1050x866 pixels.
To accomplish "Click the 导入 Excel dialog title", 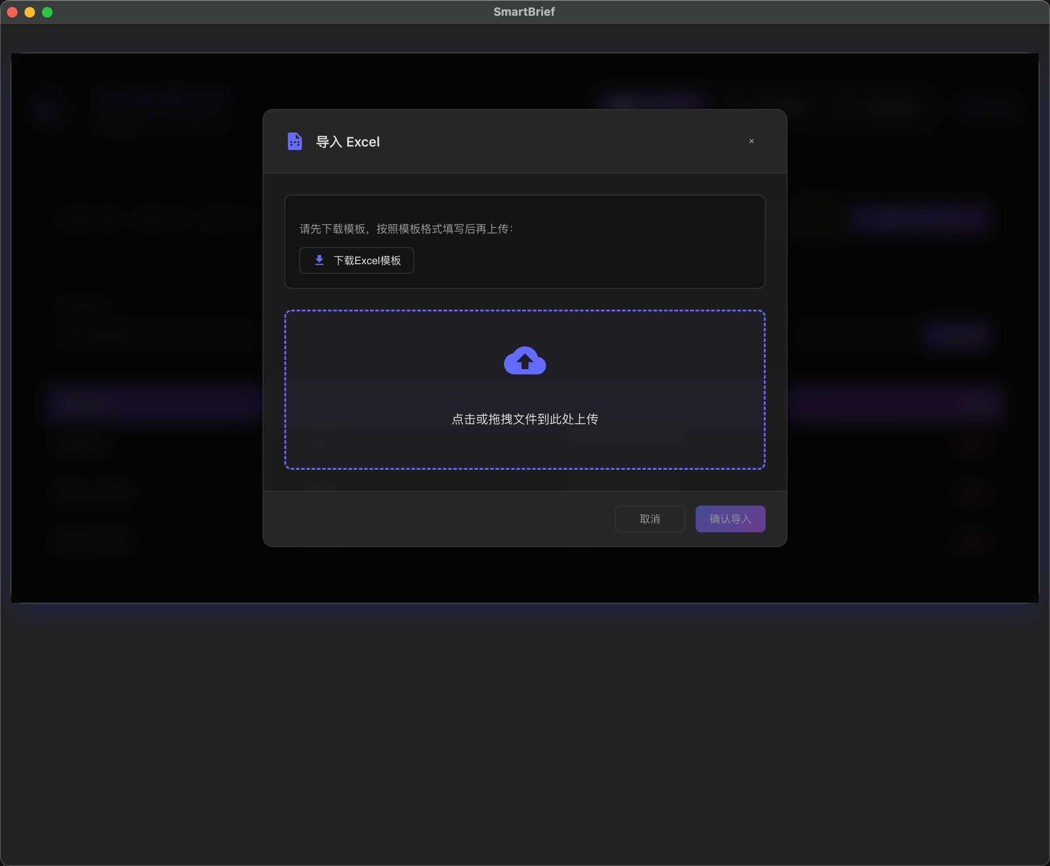I will [x=348, y=142].
